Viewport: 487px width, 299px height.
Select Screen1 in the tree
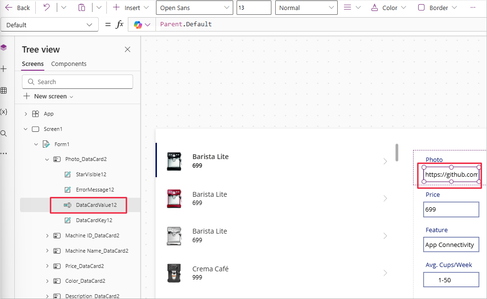(x=53, y=129)
